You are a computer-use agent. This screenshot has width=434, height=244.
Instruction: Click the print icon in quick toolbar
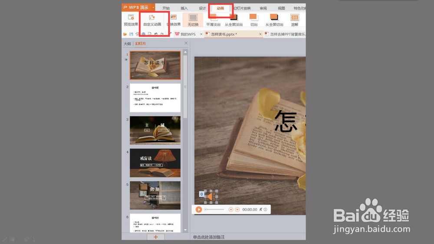coord(143,34)
